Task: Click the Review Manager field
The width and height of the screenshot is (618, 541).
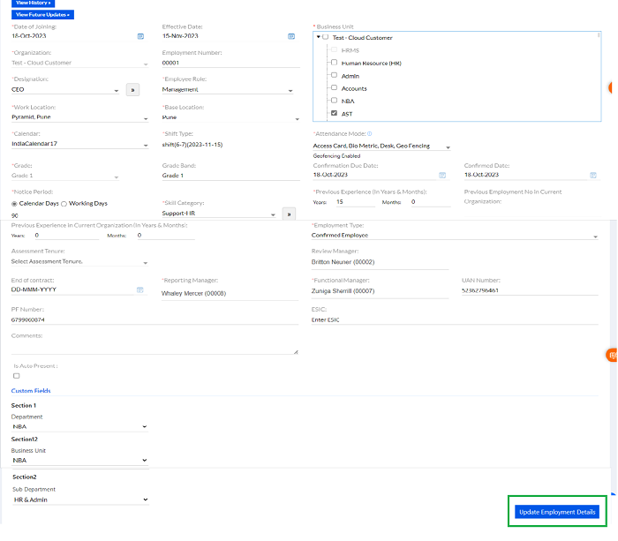Action: [x=380, y=262]
